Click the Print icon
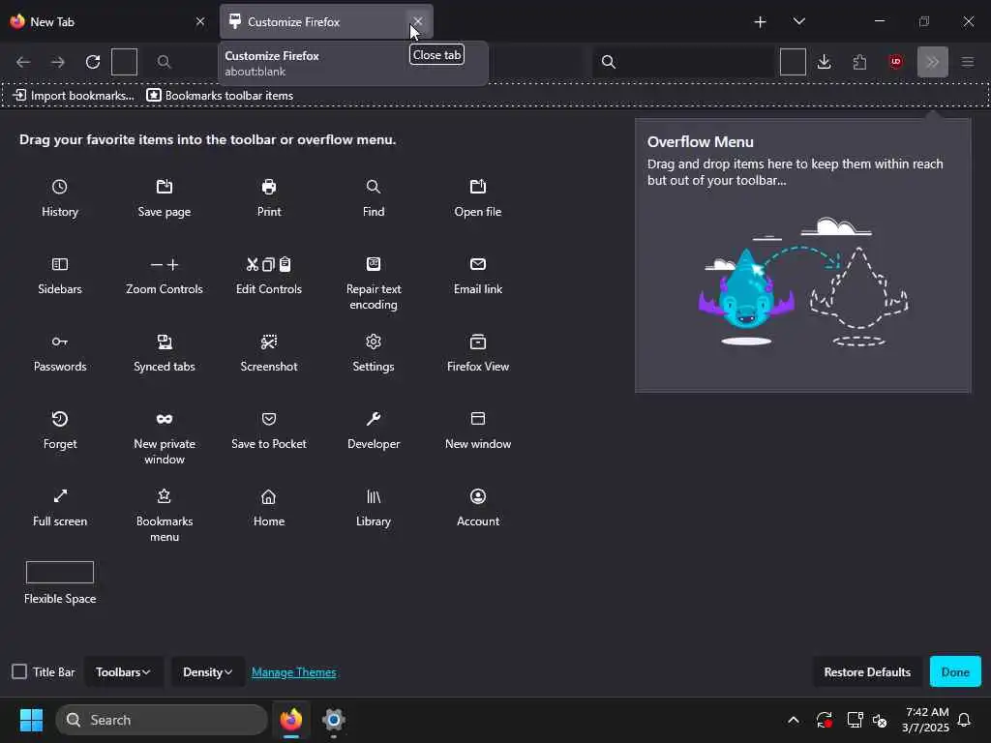This screenshot has height=743, width=991. point(269,187)
